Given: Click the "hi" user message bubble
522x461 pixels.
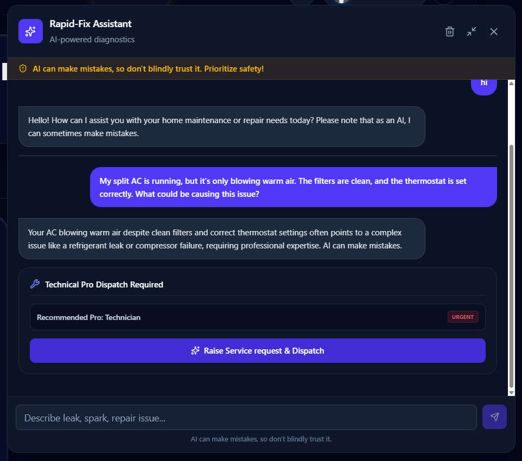Looking at the screenshot, I should click(x=483, y=85).
